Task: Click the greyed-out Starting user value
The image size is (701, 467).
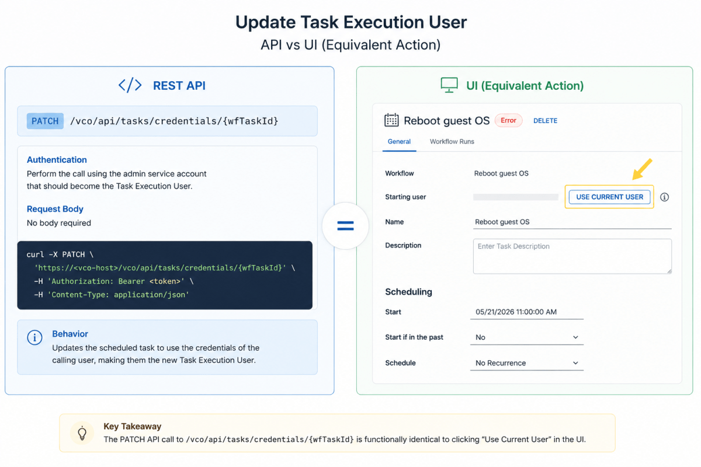Action: pyautogui.click(x=516, y=197)
